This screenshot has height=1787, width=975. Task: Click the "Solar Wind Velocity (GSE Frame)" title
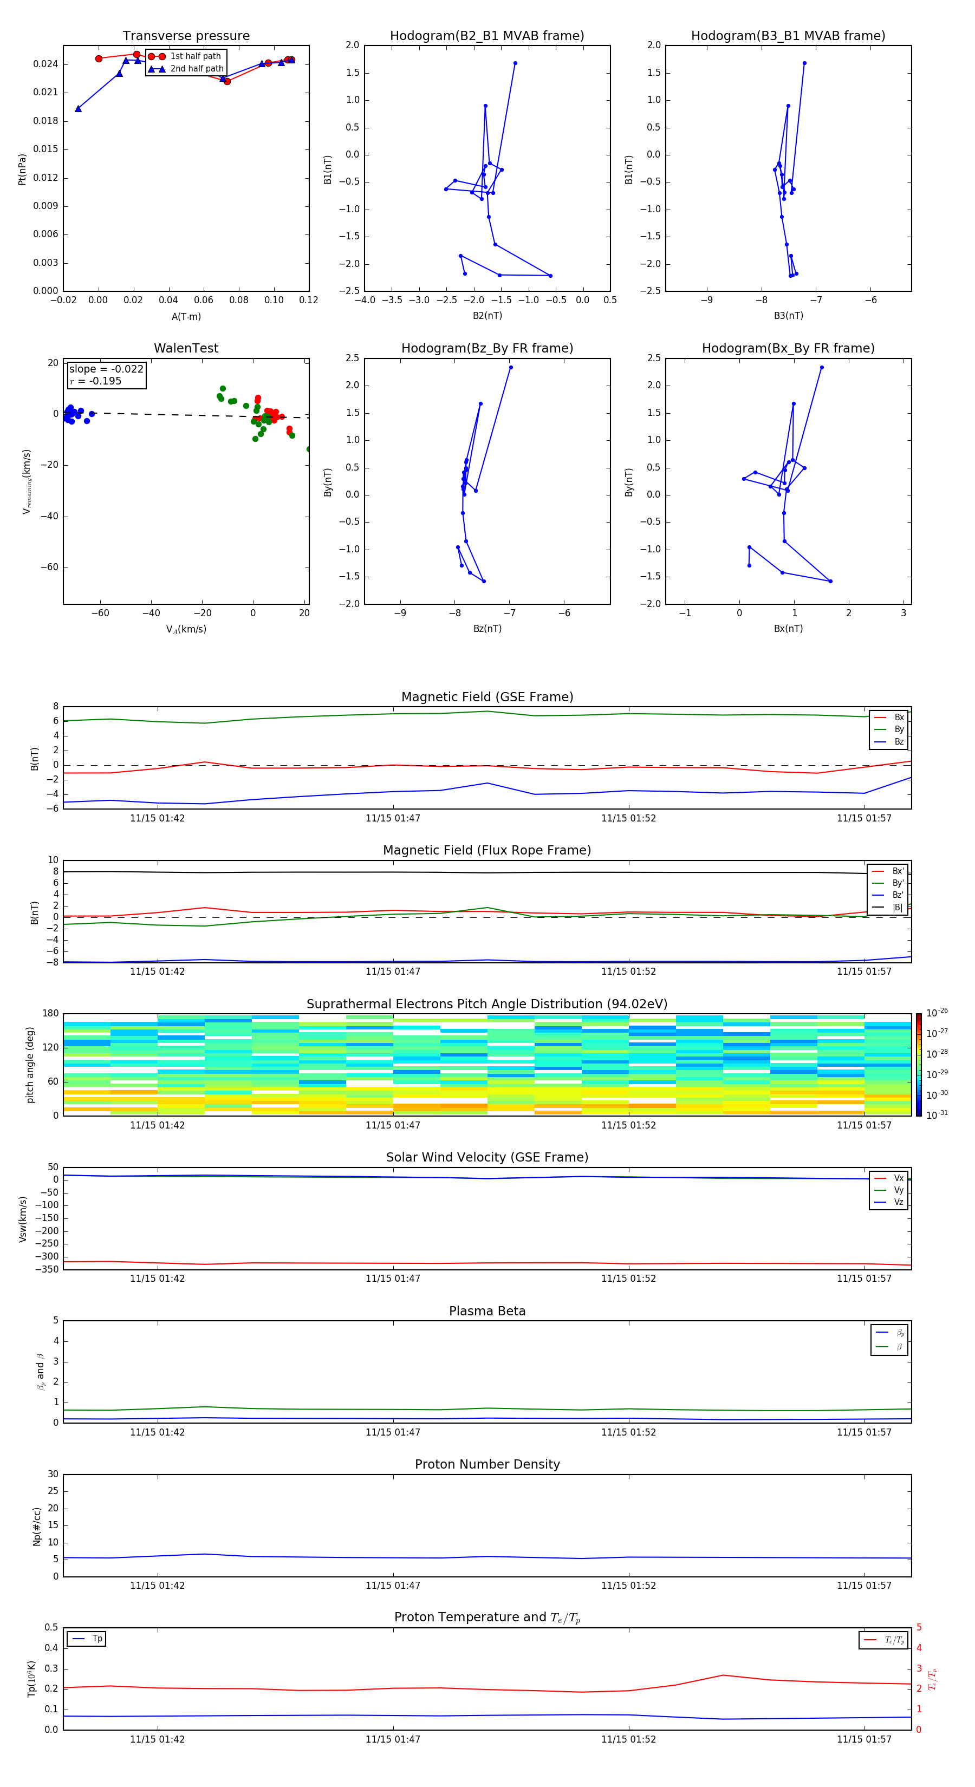coord(487,1158)
